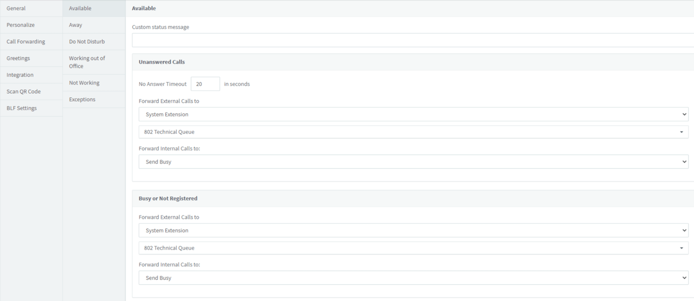Open the Greetings section
The height and width of the screenshot is (301, 694).
18,58
